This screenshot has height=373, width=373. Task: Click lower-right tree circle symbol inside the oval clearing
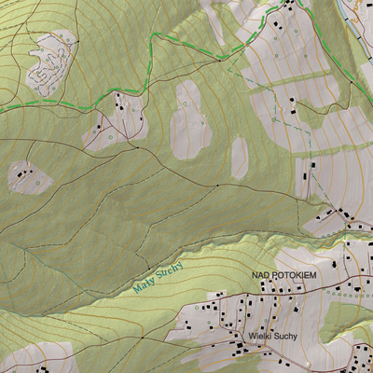(x=203, y=123)
